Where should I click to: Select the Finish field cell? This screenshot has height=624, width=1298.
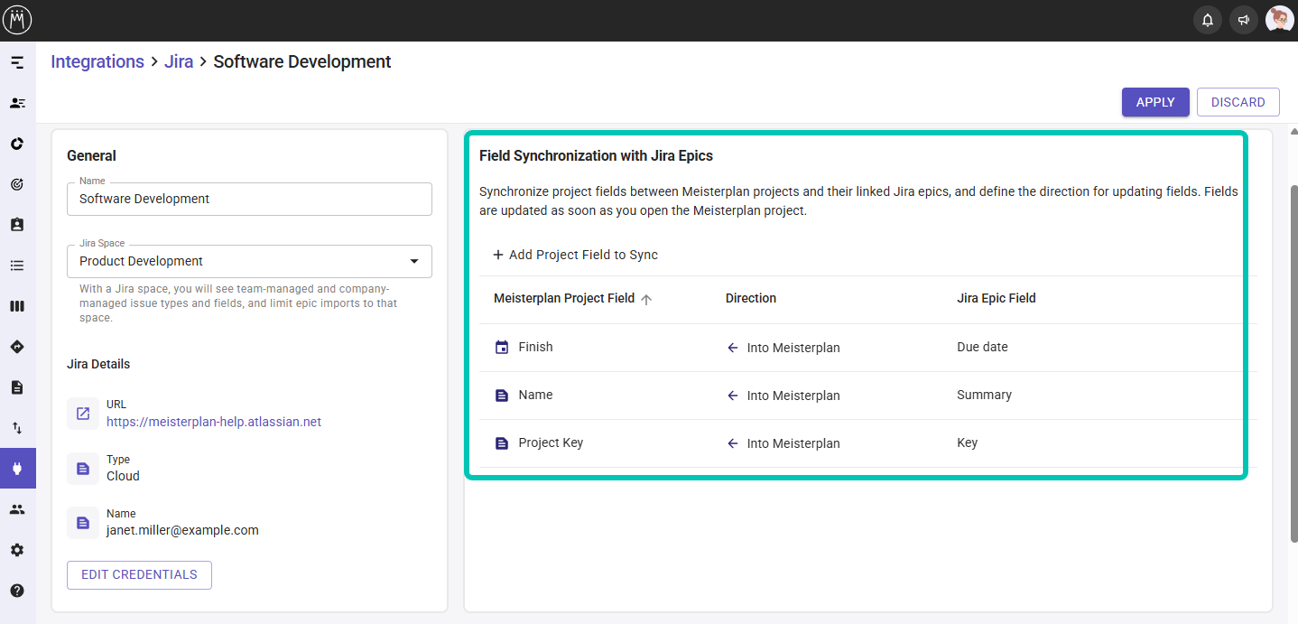[535, 347]
